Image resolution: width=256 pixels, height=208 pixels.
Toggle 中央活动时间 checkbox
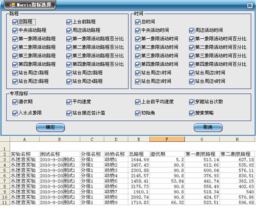[x=138, y=31]
